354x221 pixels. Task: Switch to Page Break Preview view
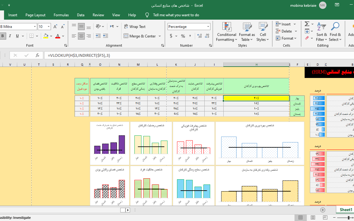[325, 217]
